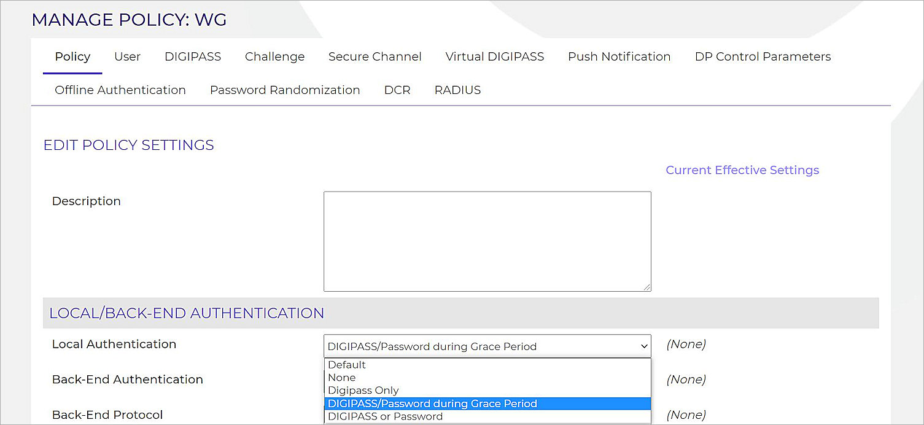Viewport: 924px width, 425px height.
Task: Choose DIGIPASS or Password option
Action: 385,416
